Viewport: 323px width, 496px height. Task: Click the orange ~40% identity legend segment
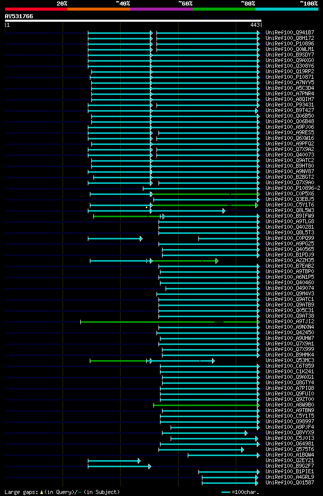[x=99, y=9]
